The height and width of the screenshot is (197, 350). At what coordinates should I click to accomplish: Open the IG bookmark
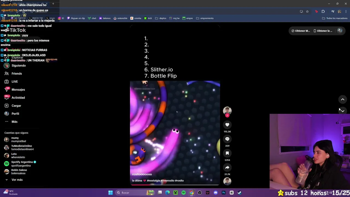tap(61, 18)
